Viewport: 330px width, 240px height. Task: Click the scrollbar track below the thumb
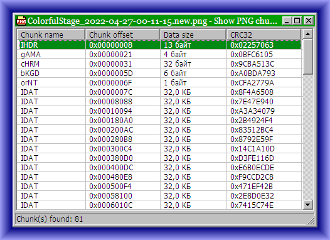pyautogui.click(x=307, y=137)
